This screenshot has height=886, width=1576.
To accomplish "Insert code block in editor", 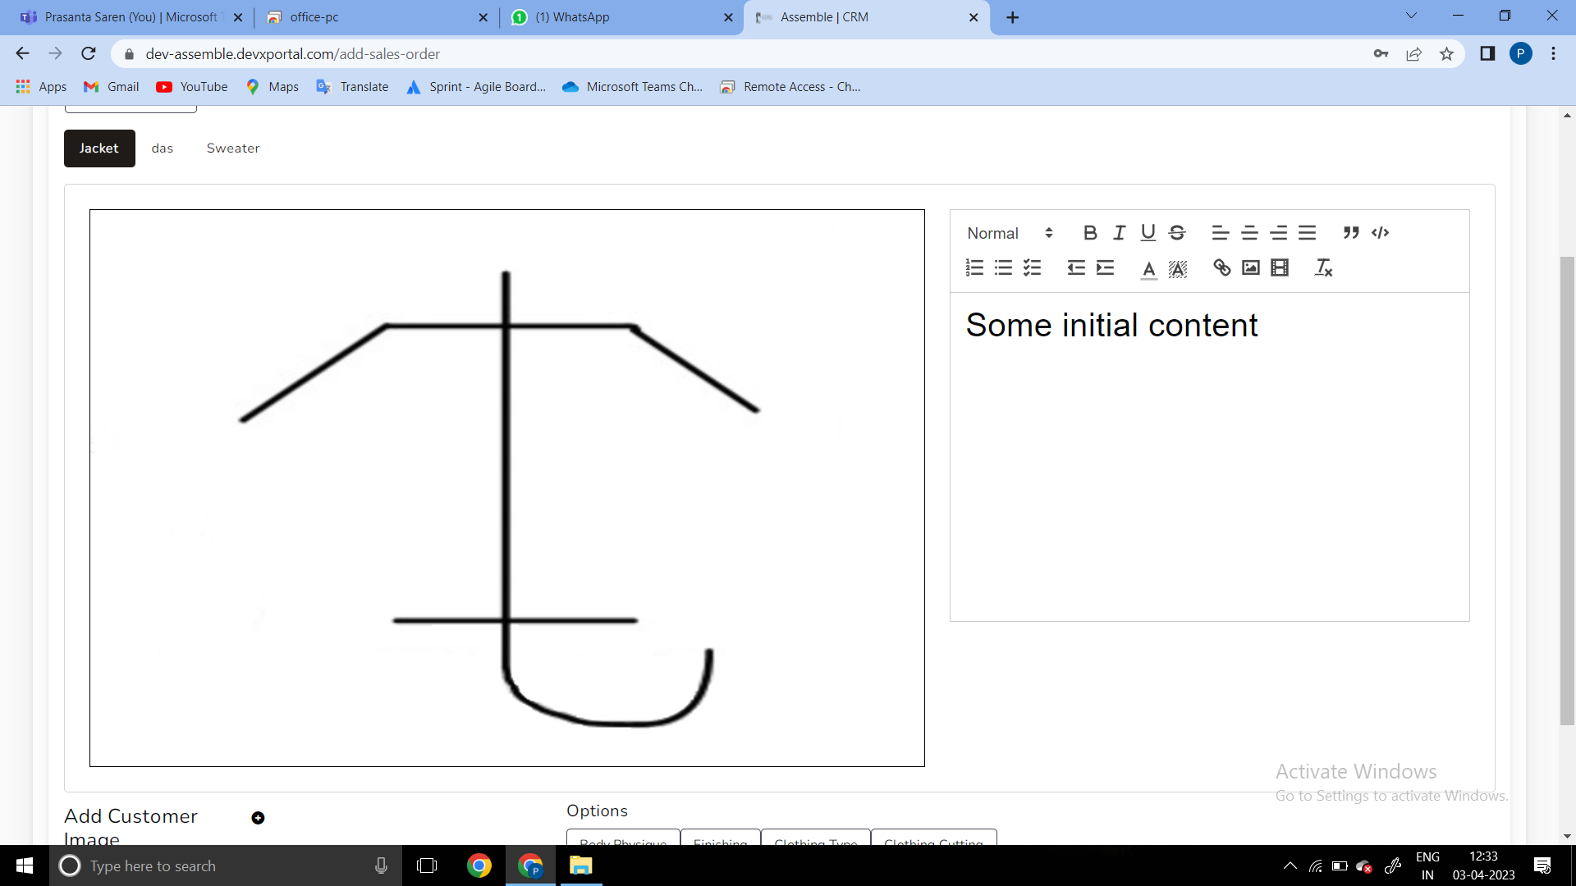I will point(1381,233).
